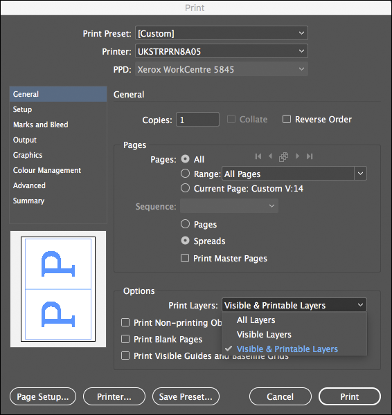Click the next page arrow icon

[x=297, y=156]
